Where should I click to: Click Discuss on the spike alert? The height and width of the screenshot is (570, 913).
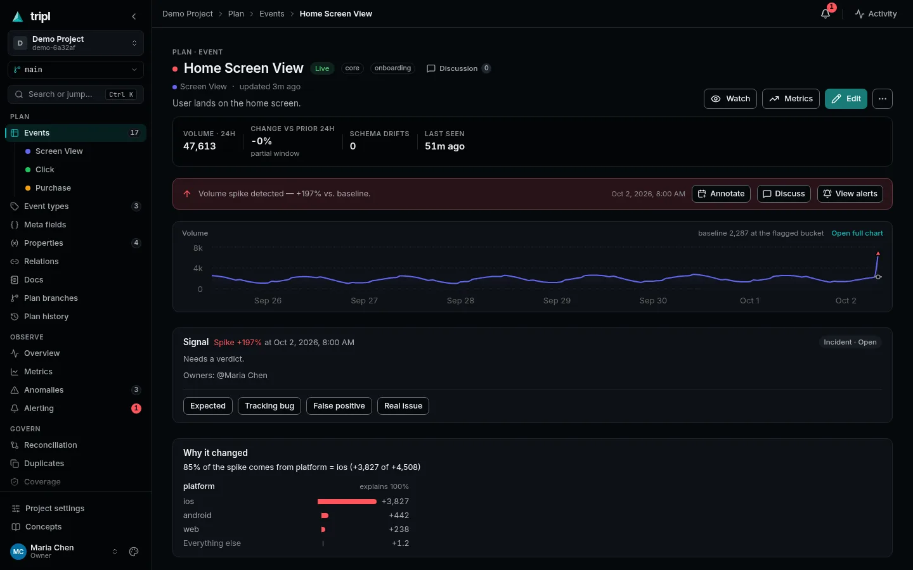784,194
